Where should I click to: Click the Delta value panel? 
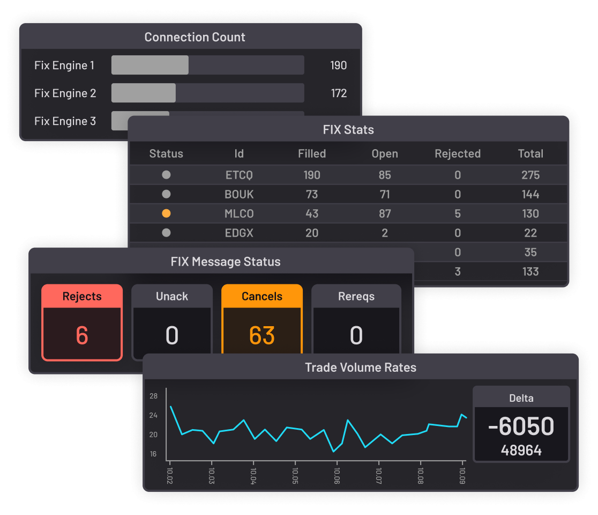pos(521,433)
